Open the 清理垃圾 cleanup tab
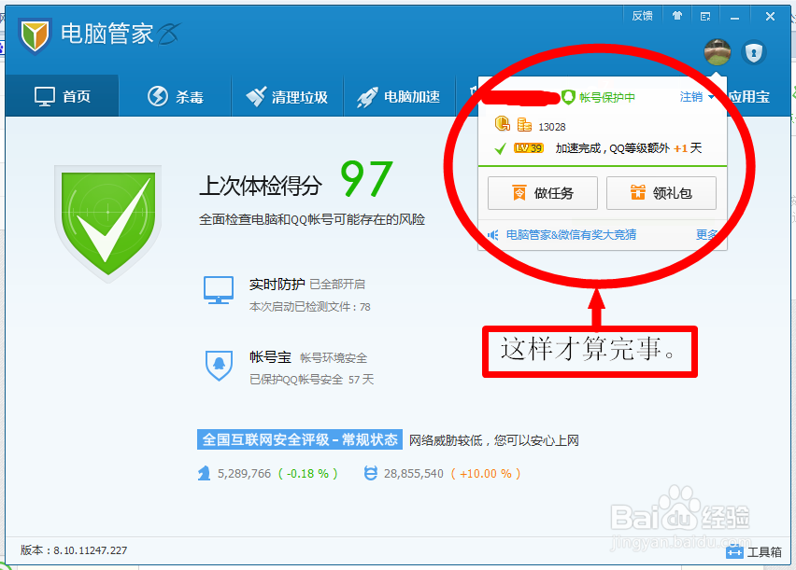This screenshot has width=796, height=570. [288, 96]
